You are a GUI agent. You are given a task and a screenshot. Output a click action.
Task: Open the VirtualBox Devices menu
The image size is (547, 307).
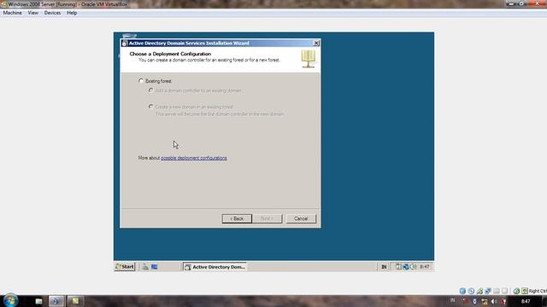pyautogui.click(x=52, y=13)
